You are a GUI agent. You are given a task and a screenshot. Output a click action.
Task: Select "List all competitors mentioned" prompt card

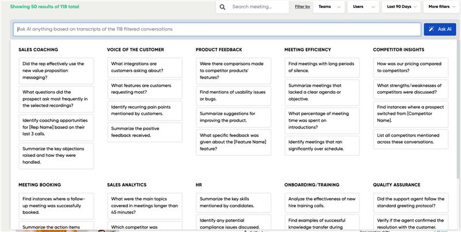tap(411, 138)
